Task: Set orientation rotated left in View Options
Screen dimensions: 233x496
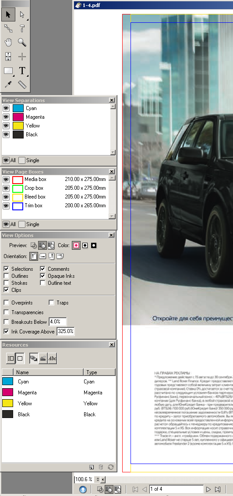Action: point(42,256)
